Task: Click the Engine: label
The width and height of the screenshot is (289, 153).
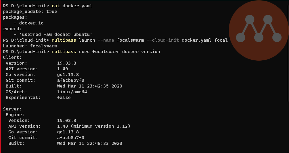Action: pyautogui.click(x=15, y=115)
